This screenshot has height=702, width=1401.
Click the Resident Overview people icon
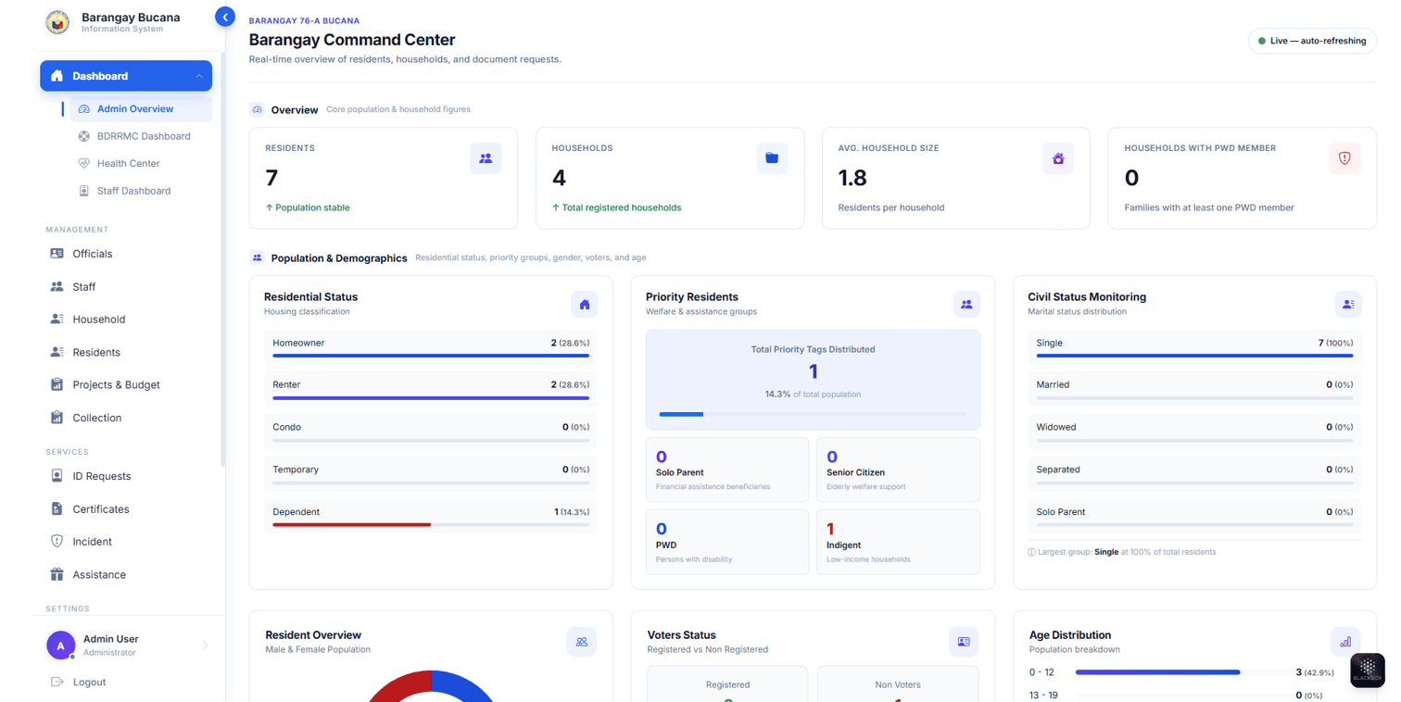pyautogui.click(x=582, y=642)
